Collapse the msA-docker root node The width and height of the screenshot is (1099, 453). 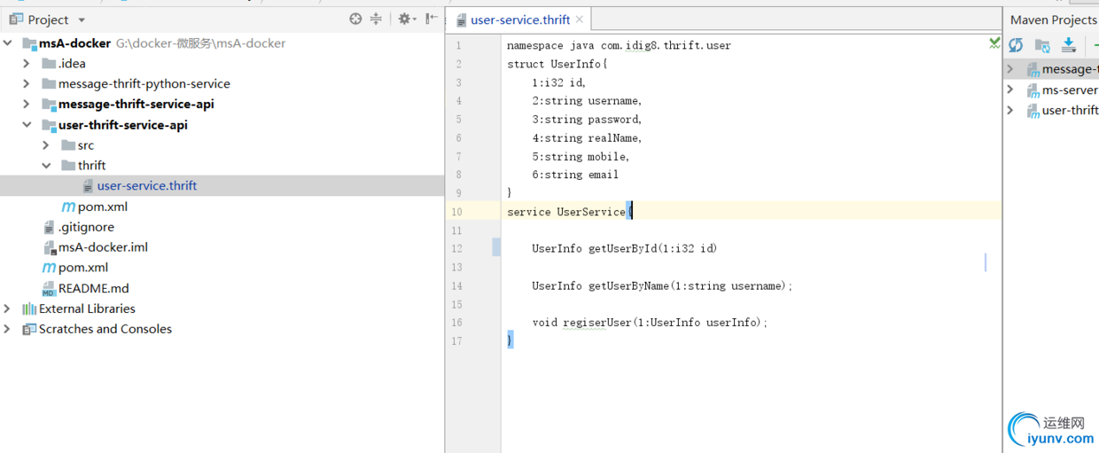8,43
